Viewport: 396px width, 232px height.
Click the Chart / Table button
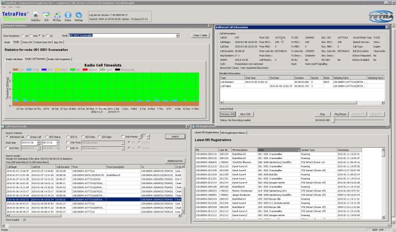point(200,36)
